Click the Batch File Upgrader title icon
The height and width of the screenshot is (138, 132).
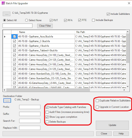click(3, 3)
